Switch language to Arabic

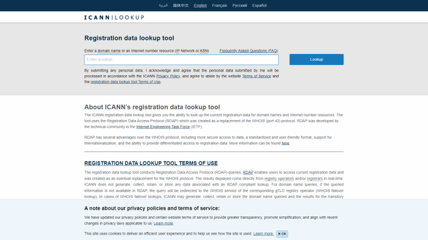(163, 6)
